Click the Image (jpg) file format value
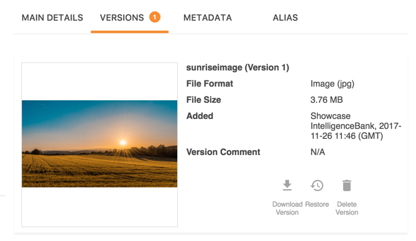416x241 pixels. (x=333, y=84)
